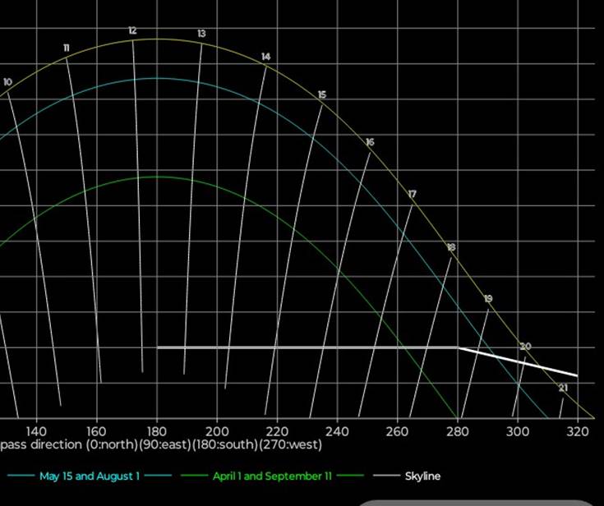Toggle the 'May 15 and August 1' legend entry
The width and height of the screenshot is (604, 506).
[x=90, y=476]
